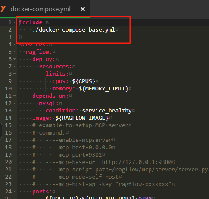
Task: Click the 'ragflow:' key
Action: (x=39, y=52)
